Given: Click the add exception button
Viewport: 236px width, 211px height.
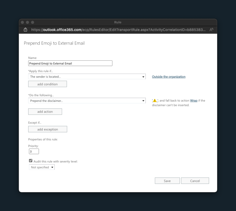Looking at the screenshot, I should 48,129.
